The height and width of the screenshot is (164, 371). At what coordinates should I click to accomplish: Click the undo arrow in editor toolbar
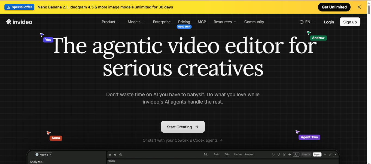[x=273, y=154]
